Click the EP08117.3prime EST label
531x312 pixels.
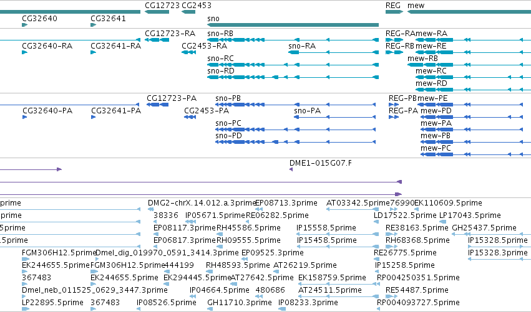click(185, 228)
